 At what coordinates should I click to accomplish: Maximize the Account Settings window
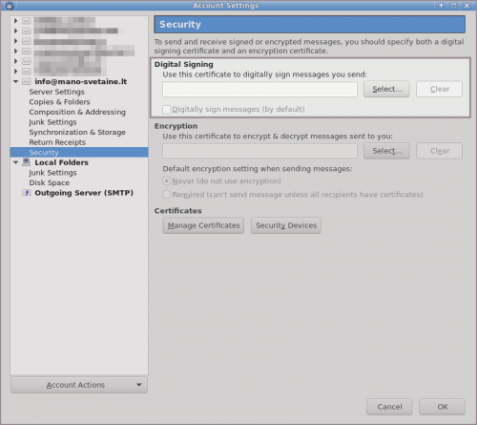coord(454,6)
